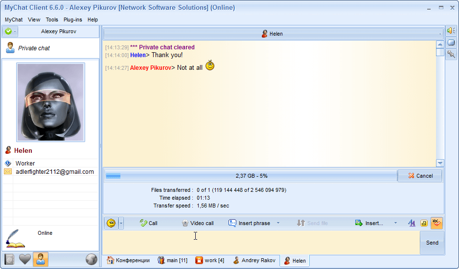Viewport: 459px width, 269px height.
Task: Click Helen's robot avatar picture
Action: 50,102
